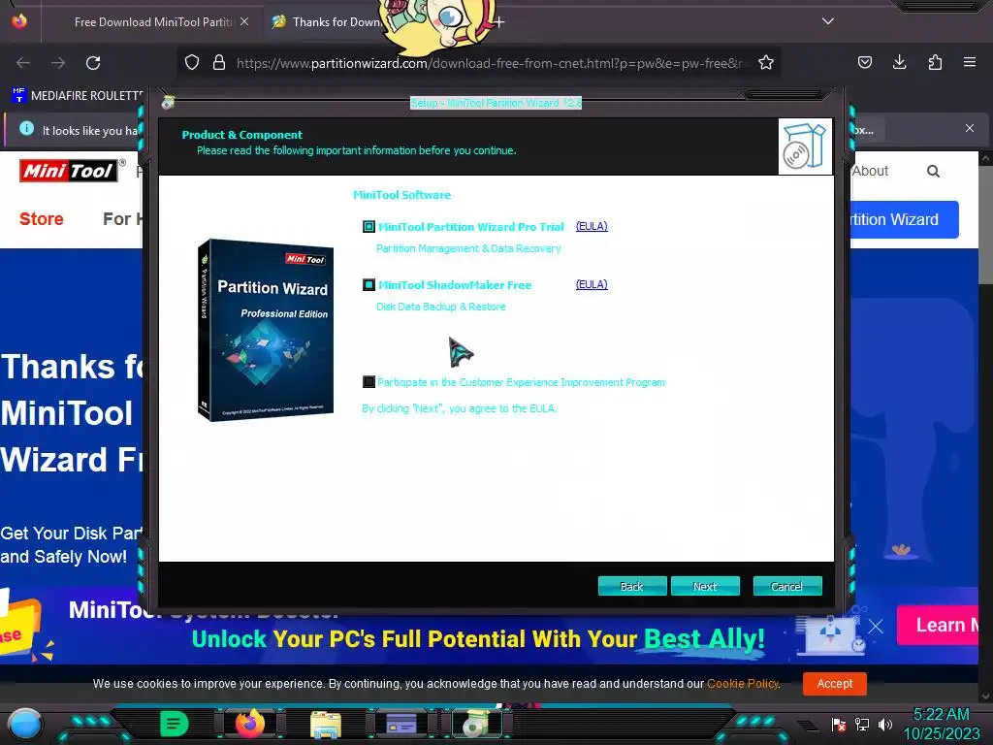Click the Partition Wizard box thumbnail
This screenshot has height=745, width=993.
tap(266, 330)
